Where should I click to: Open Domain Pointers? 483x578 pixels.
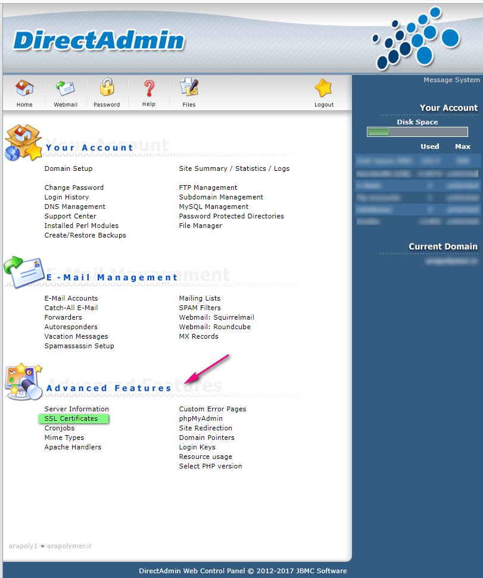(207, 438)
